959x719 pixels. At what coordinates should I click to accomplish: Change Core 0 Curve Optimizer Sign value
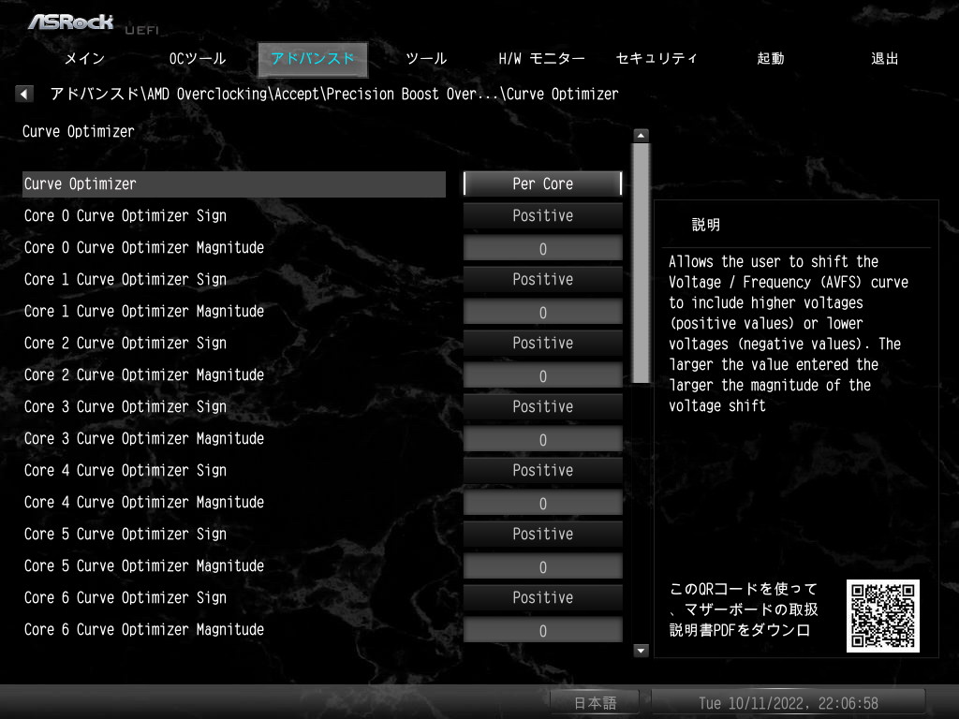coord(542,216)
